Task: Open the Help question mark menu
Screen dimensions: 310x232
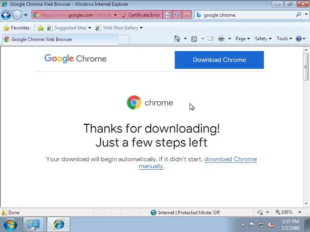Action: coord(300,39)
